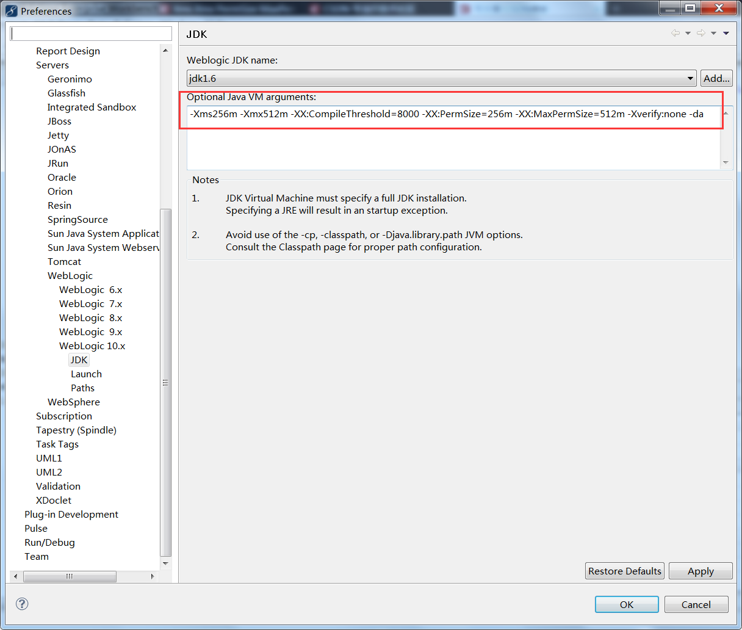Select Sun Java System Webserver entry
742x630 pixels.
point(103,248)
